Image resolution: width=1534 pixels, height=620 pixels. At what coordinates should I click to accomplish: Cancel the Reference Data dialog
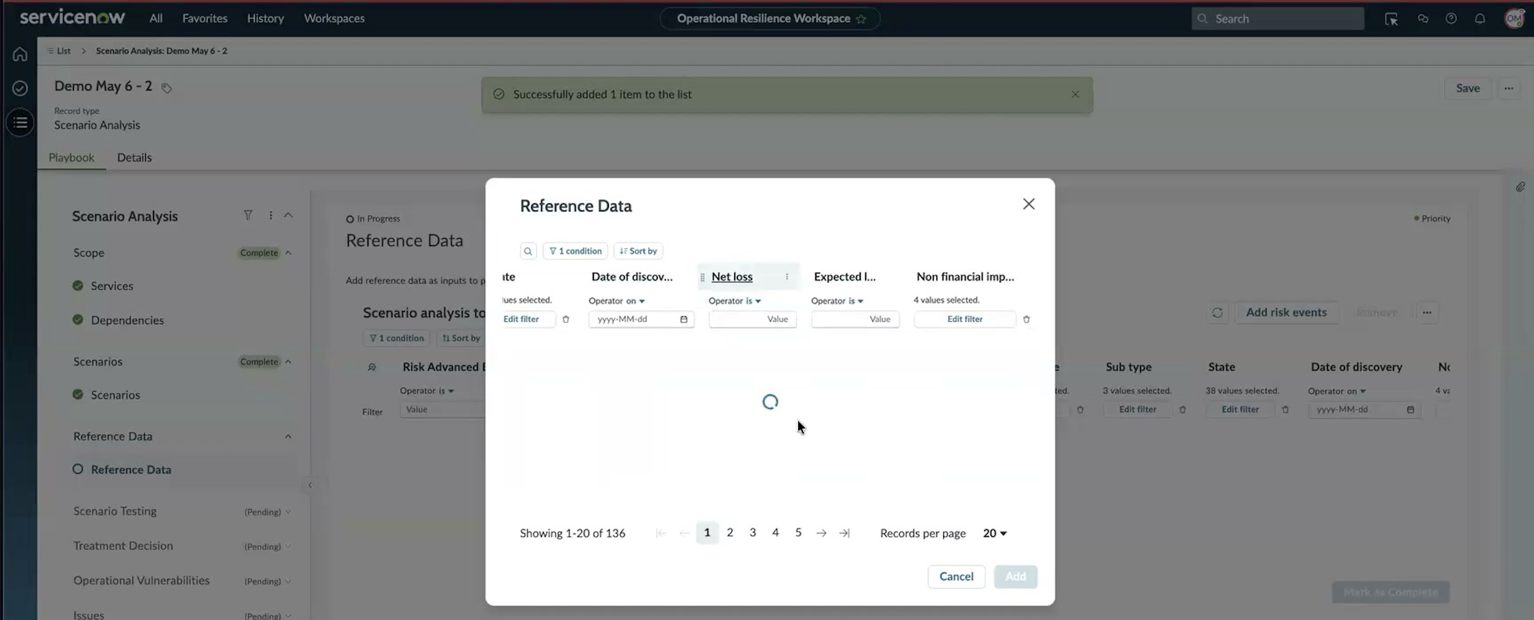click(x=956, y=577)
